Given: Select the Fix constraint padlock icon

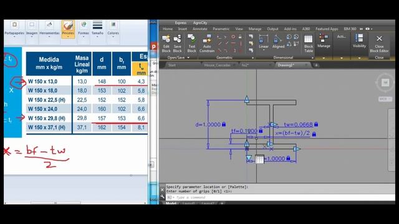Looking at the screenshot, I should (x=240, y=37).
